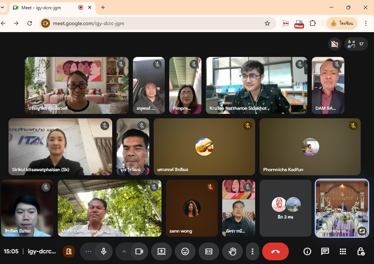This screenshot has width=374, height=264.
Task: Toggle closed captions
Action: [x=208, y=251]
